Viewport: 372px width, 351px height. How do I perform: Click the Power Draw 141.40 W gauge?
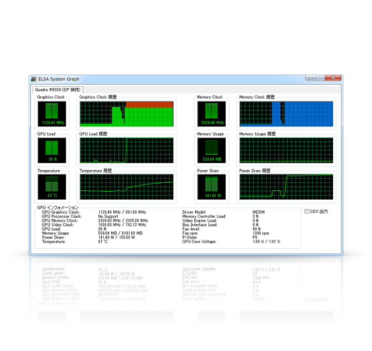pyautogui.click(x=212, y=187)
